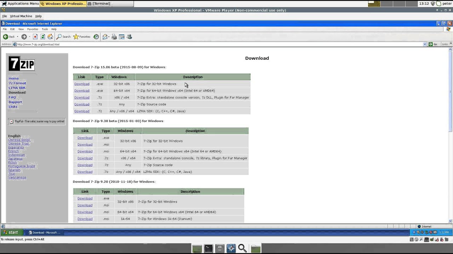Open the IE View menu

pos(21,29)
